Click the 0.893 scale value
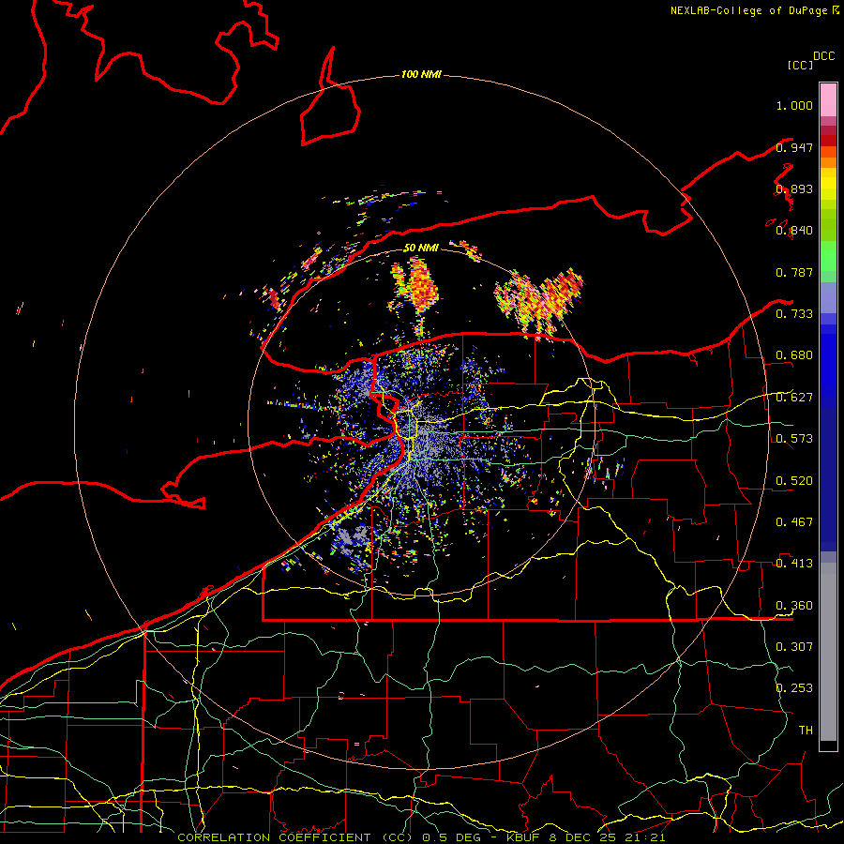Screen dimensions: 844x844 pyautogui.click(x=794, y=188)
